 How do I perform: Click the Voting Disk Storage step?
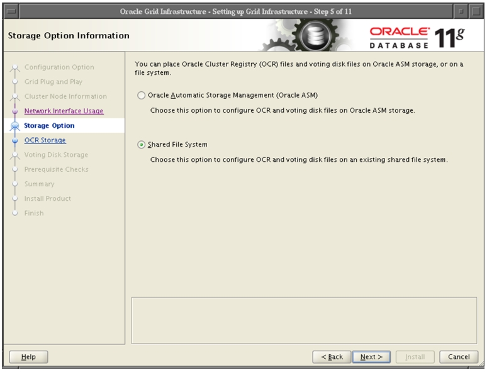click(56, 155)
